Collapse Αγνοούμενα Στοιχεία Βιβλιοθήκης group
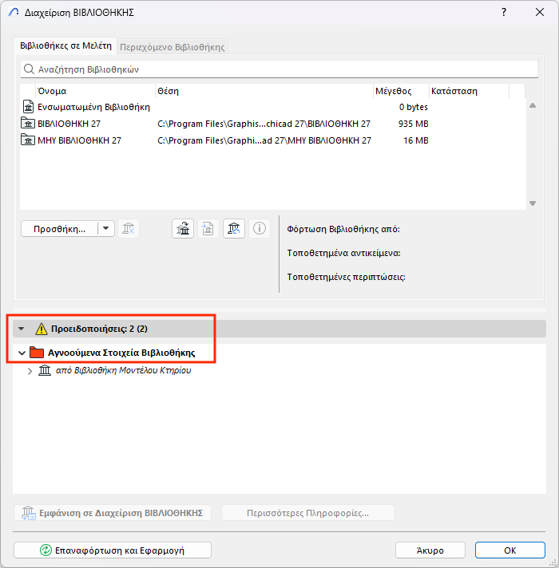The width and height of the screenshot is (559, 568). [22, 353]
